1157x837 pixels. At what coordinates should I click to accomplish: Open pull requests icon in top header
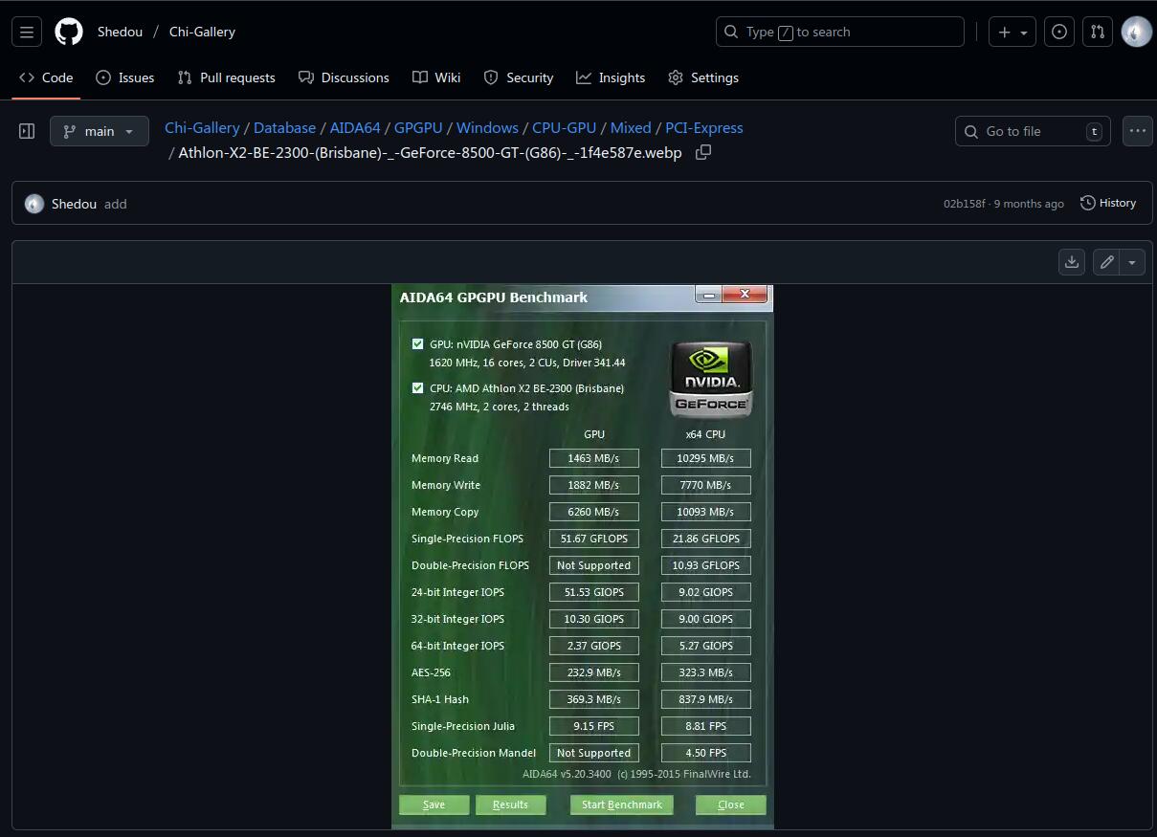[1098, 32]
